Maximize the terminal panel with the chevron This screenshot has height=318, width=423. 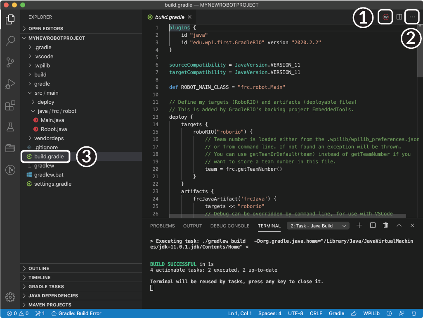[398, 225]
